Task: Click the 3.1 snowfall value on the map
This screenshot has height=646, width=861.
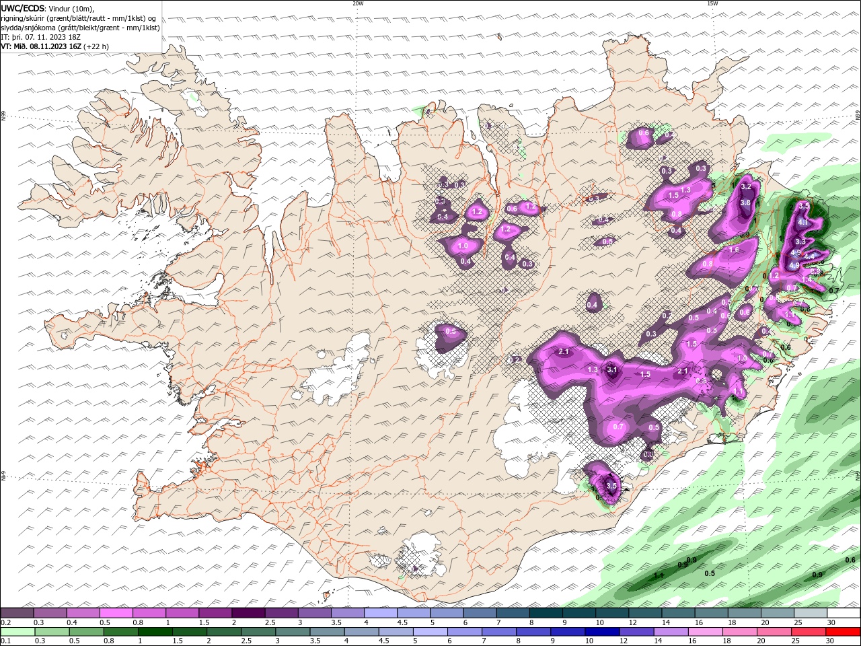Action: click(611, 369)
